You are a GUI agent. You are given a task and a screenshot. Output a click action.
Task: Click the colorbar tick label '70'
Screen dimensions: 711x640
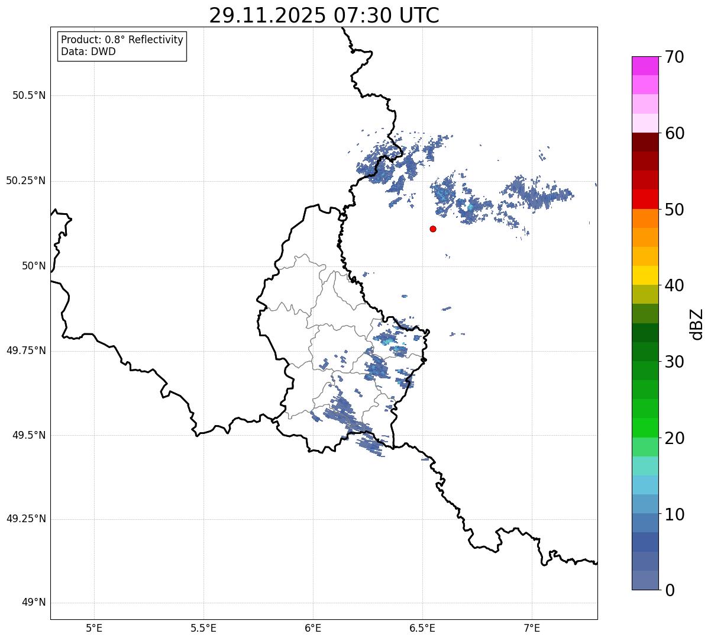click(x=674, y=57)
